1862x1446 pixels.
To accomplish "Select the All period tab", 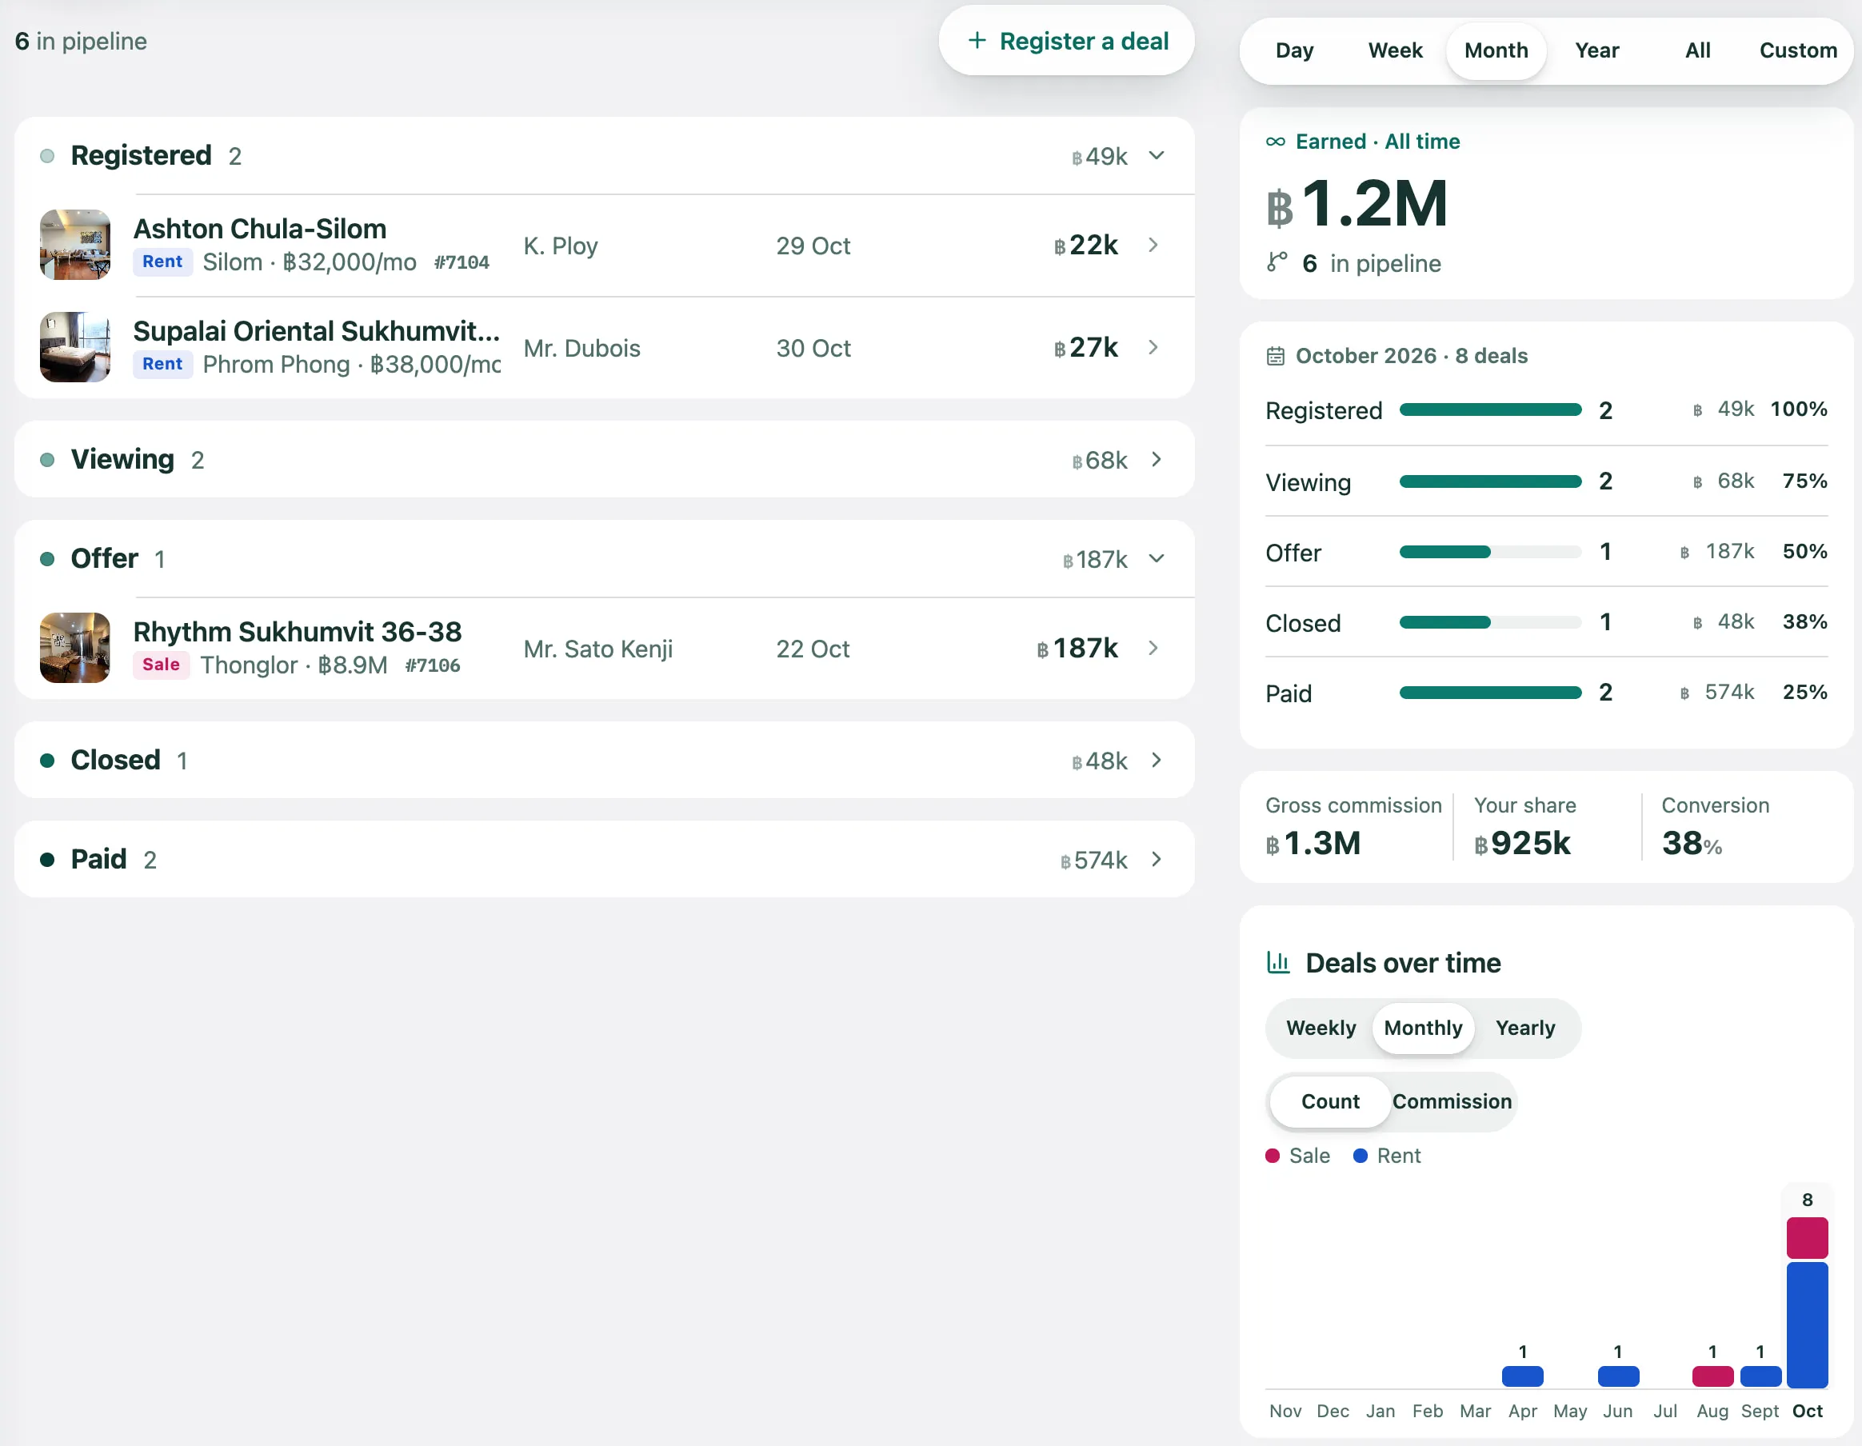I will pos(1697,50).
